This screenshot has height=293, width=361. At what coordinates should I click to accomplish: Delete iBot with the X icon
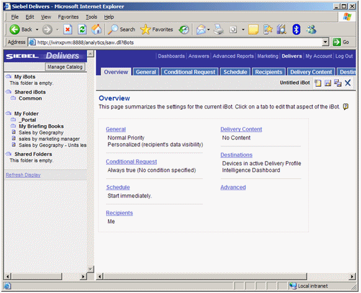tap(347, 83)
